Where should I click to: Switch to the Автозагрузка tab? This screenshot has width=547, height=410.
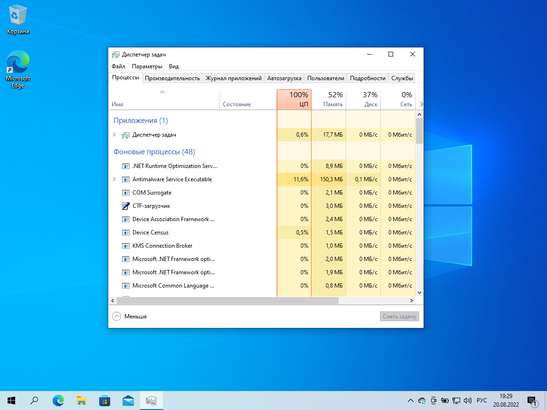click(x=284, y=78)
